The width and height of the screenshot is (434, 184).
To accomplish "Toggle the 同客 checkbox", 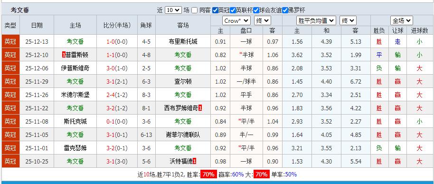I will [x=195, y=10].
